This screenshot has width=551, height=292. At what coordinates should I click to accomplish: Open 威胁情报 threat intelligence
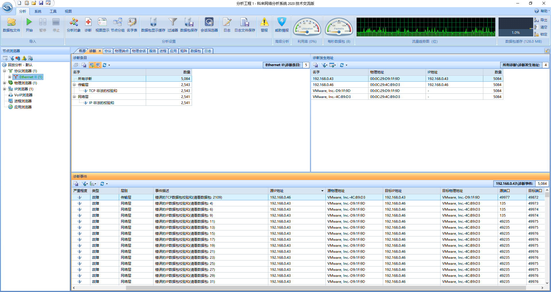(282, 25)
